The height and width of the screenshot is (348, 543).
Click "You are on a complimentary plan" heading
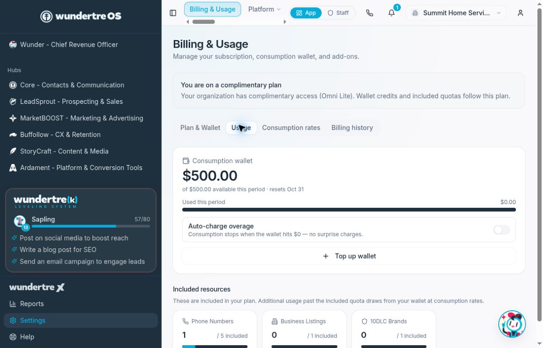[231, 85]
